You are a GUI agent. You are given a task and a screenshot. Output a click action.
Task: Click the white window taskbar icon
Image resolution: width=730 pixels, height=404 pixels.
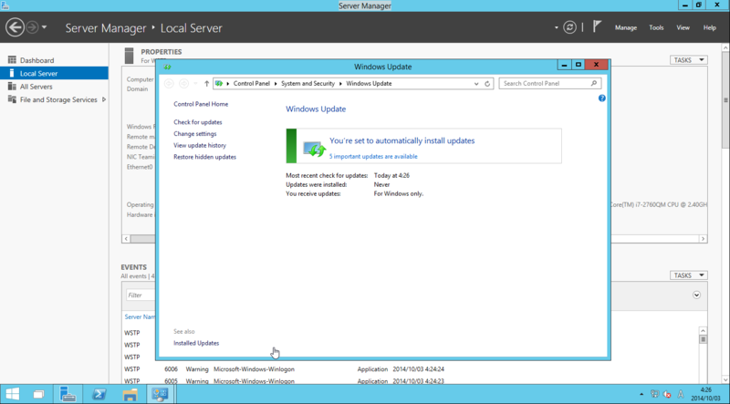tap(38, 395)
